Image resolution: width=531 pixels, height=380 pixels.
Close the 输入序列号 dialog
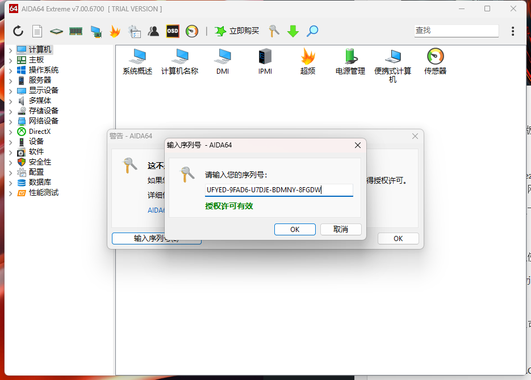358,145
